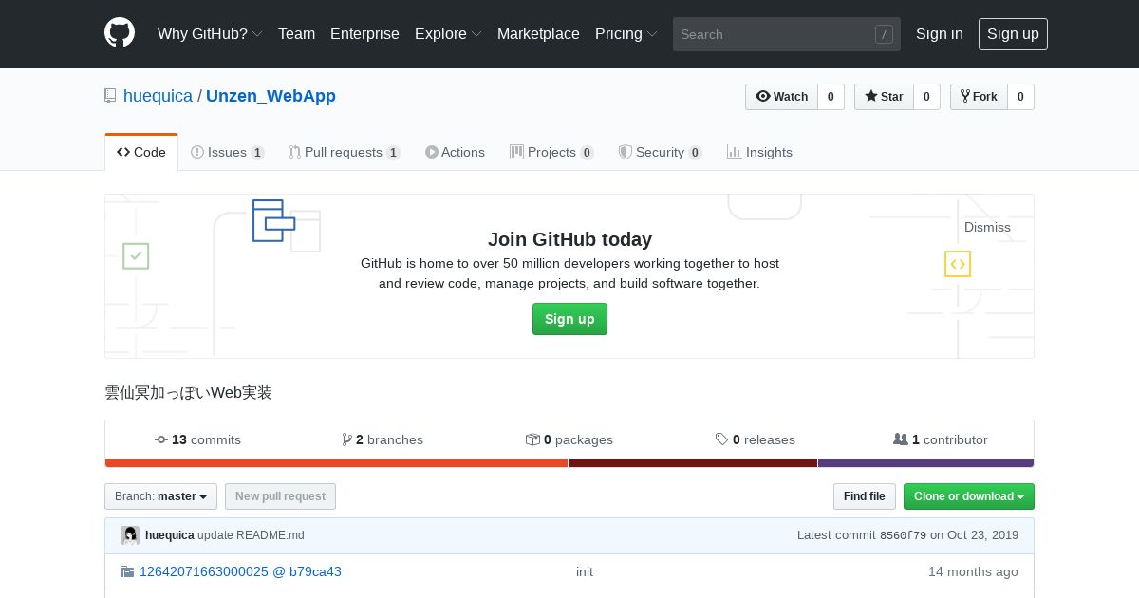The width and height of the screenshot is (1139, 598).
Task: Click Sign in in the header
Action: (x=940, y=33)
